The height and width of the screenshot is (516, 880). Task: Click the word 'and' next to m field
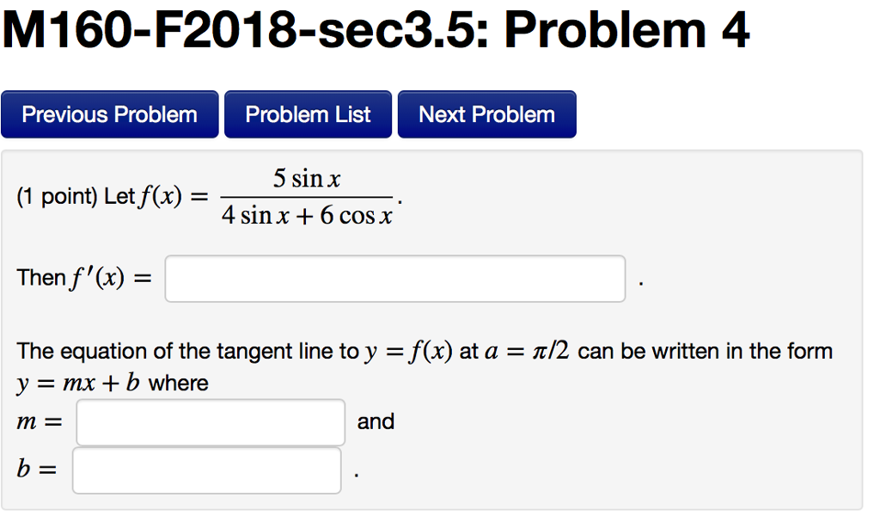point(376,421)
